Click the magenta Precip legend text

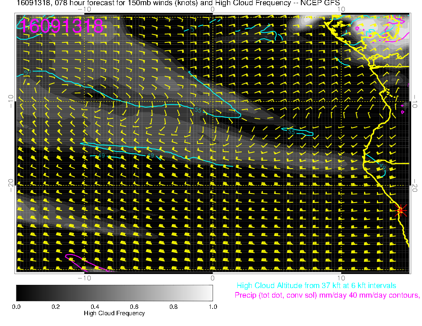tap(326, 296)
